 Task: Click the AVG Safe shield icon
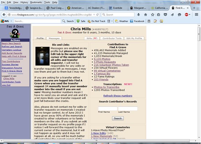81,21
